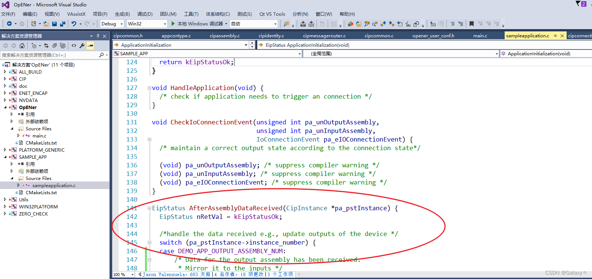The height and width of the screenshot is (279, 592).
Task: Expand the main.c tree node
Action: point(18,136)
